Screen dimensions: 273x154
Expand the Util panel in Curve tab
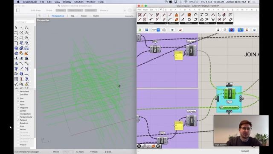point(225,23)
